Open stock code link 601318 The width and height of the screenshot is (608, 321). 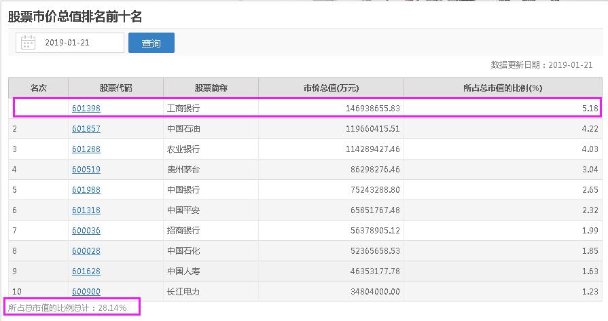click(x=86, y=210)
